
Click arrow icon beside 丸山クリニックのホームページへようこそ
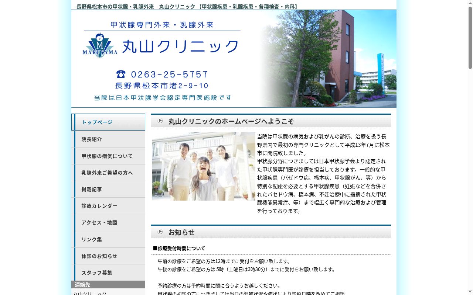160,121
